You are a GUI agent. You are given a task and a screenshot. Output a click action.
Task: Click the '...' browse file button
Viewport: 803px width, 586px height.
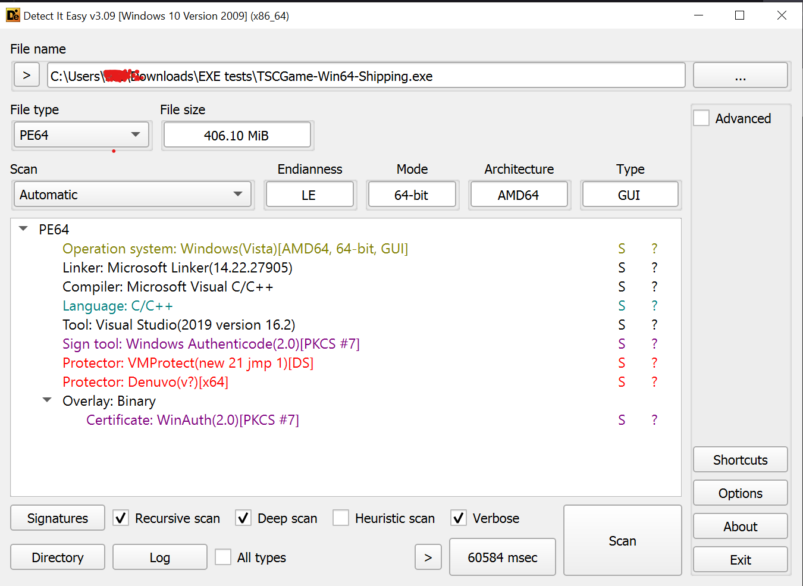[740, 76]
